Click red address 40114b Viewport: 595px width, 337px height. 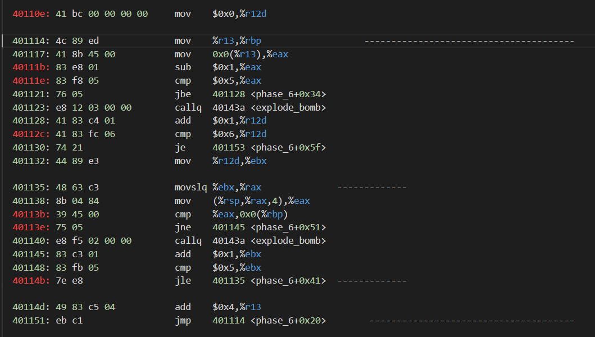click(31, 281)
